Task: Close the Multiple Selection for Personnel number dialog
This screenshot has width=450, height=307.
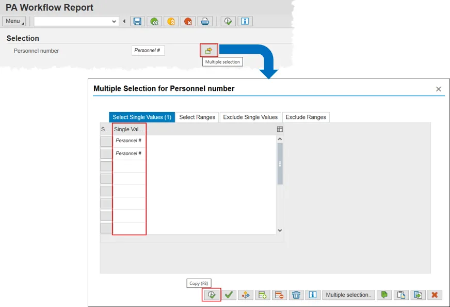Action: tap(439, 89)
